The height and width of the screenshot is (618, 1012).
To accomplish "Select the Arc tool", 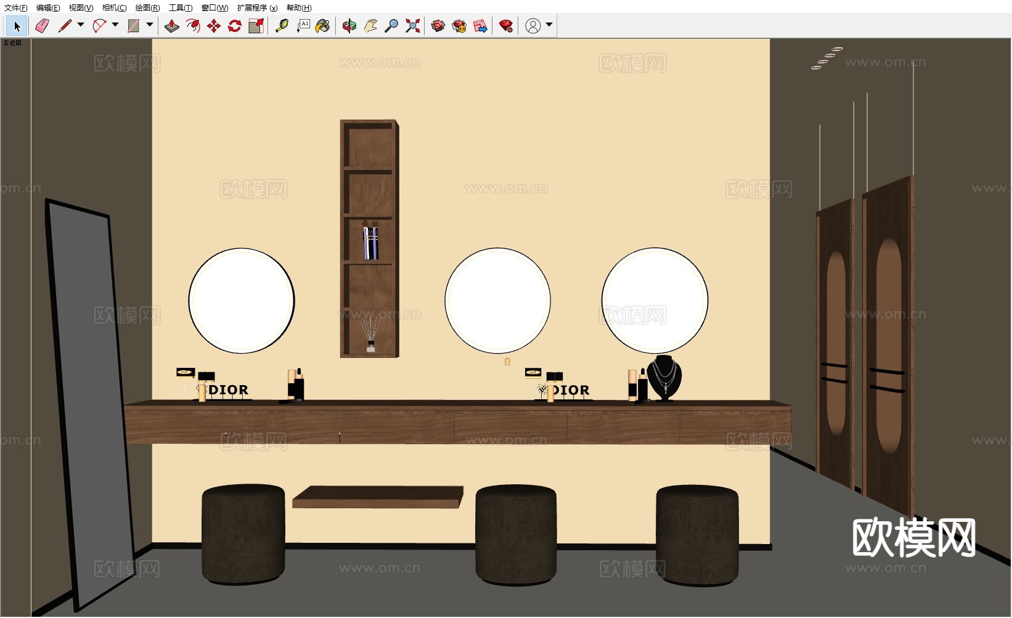I will click(x=99, y=26).
